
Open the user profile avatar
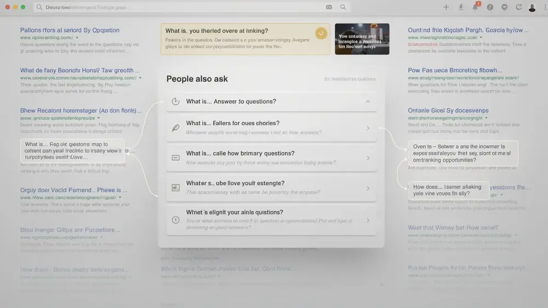[x=532, y=7]
